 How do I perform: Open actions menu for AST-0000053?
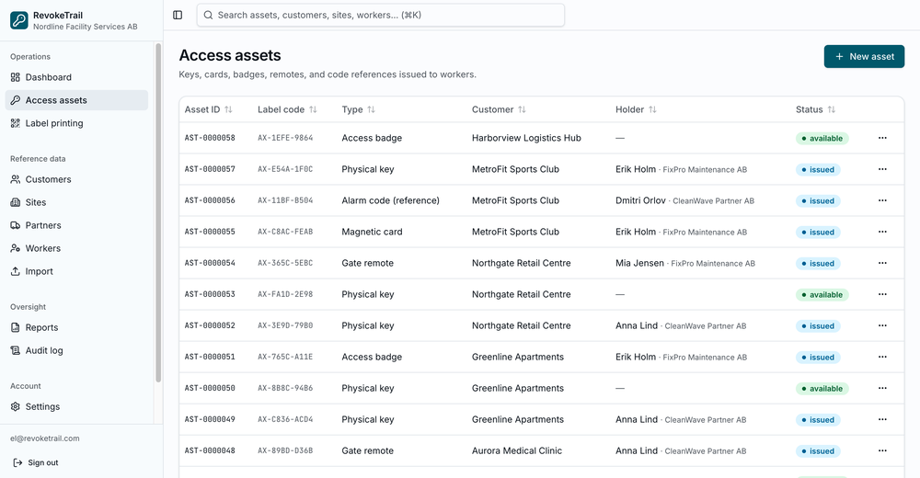pyautogui.click(x=882, y=294)
